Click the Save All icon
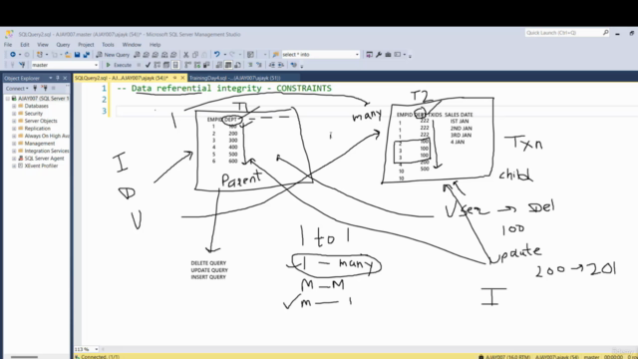The width and height of the screenshot is (638, 359). click(87, 55)
